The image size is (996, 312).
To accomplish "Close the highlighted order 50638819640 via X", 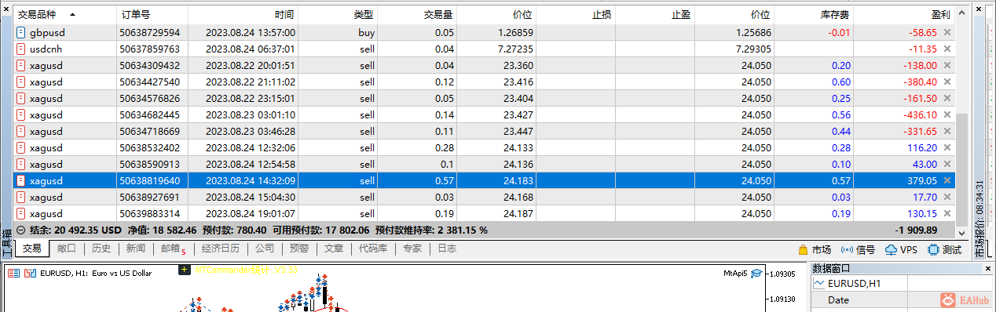I will 947,180.
